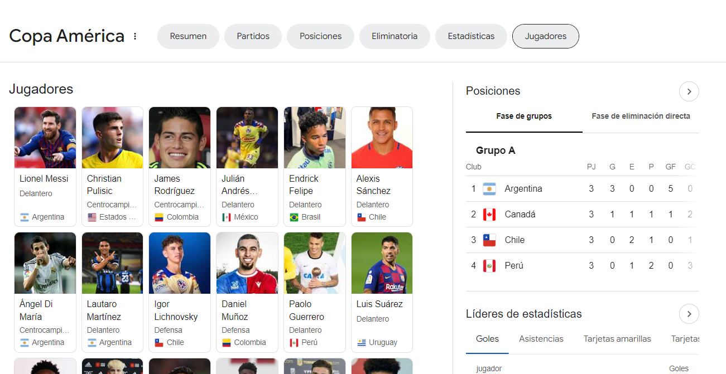Open the three-dot menu beside Copa América

coord(135,36)
